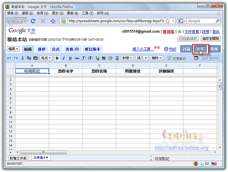
Task: Go to Firefox home page icon
Action: [x=53, y=21]
